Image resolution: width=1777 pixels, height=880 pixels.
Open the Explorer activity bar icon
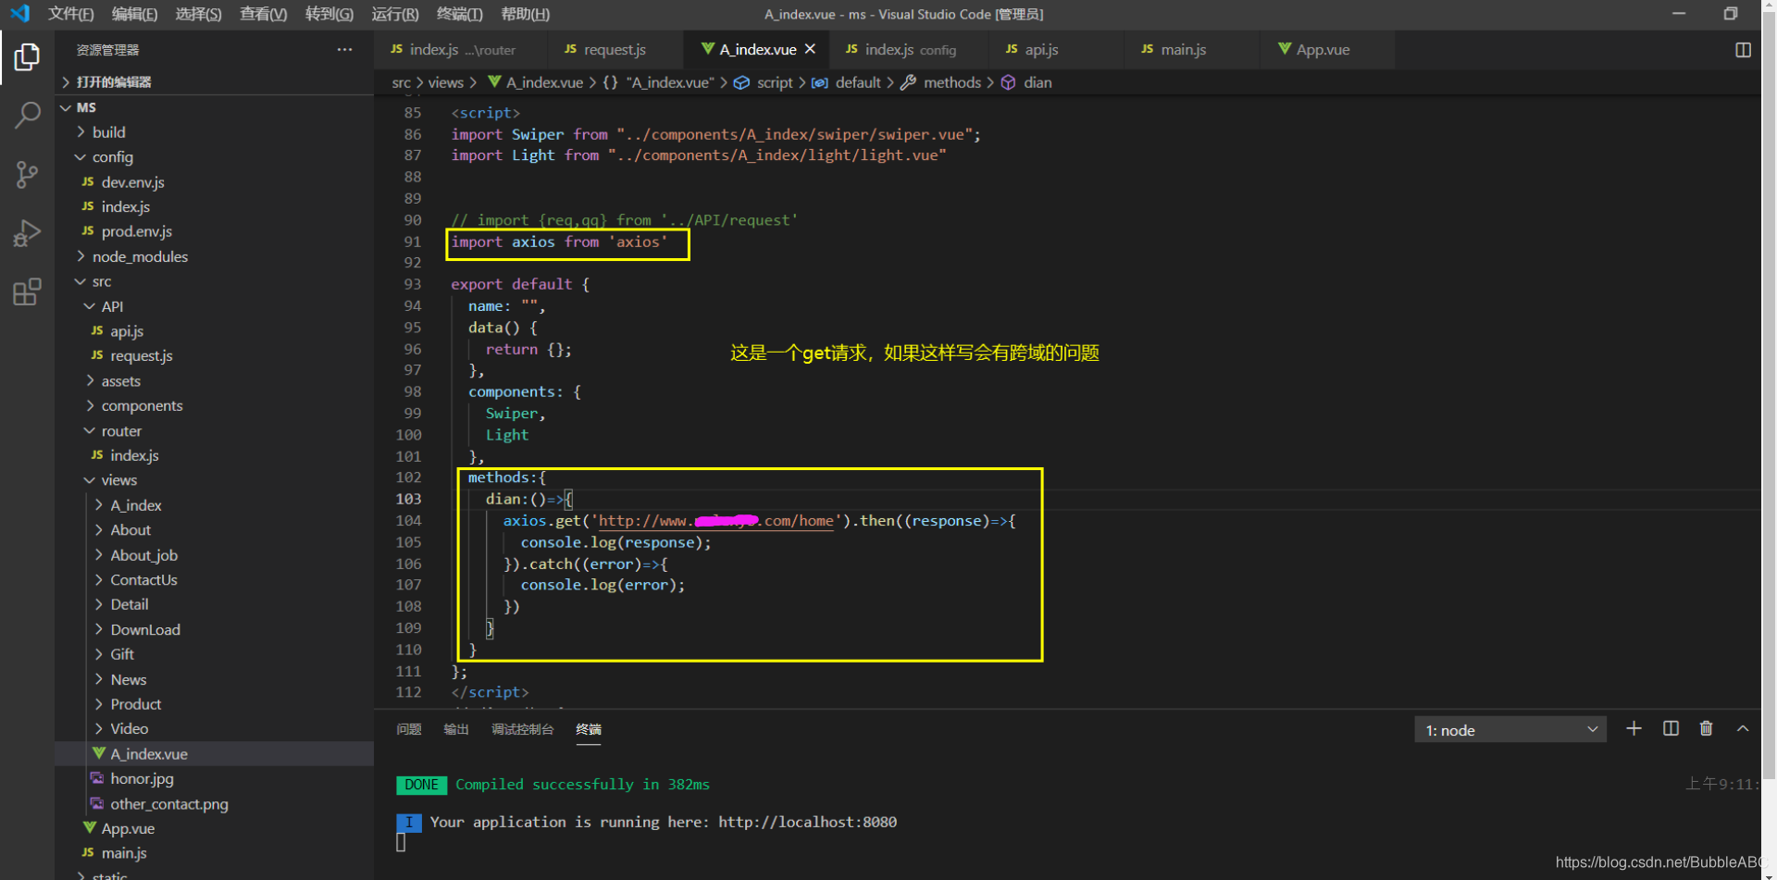pos(27,57)
